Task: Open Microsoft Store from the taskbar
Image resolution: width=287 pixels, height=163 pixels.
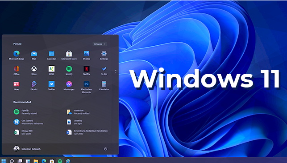Action: click(52, 161)
